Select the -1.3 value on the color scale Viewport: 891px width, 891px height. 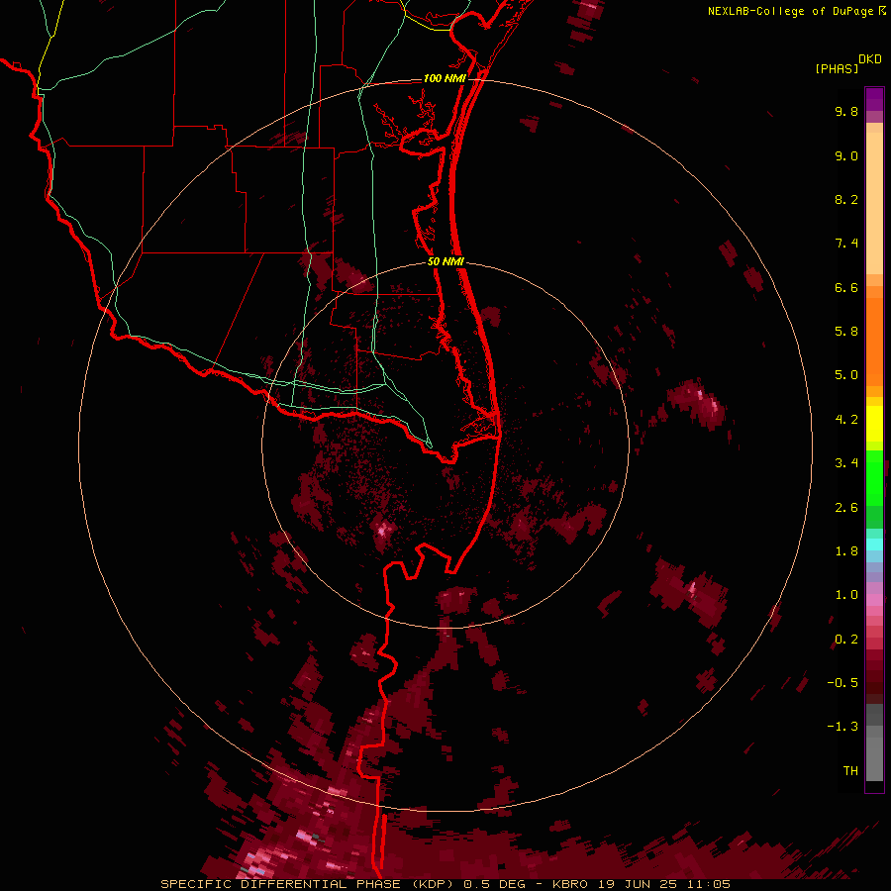842,727
